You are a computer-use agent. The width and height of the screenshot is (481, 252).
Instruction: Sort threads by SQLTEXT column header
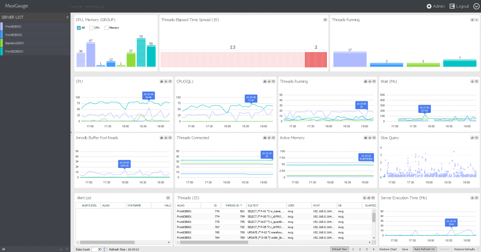[266, 206]
